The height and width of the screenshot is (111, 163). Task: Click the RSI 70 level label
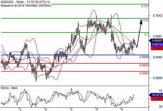(x=161, y=91)
